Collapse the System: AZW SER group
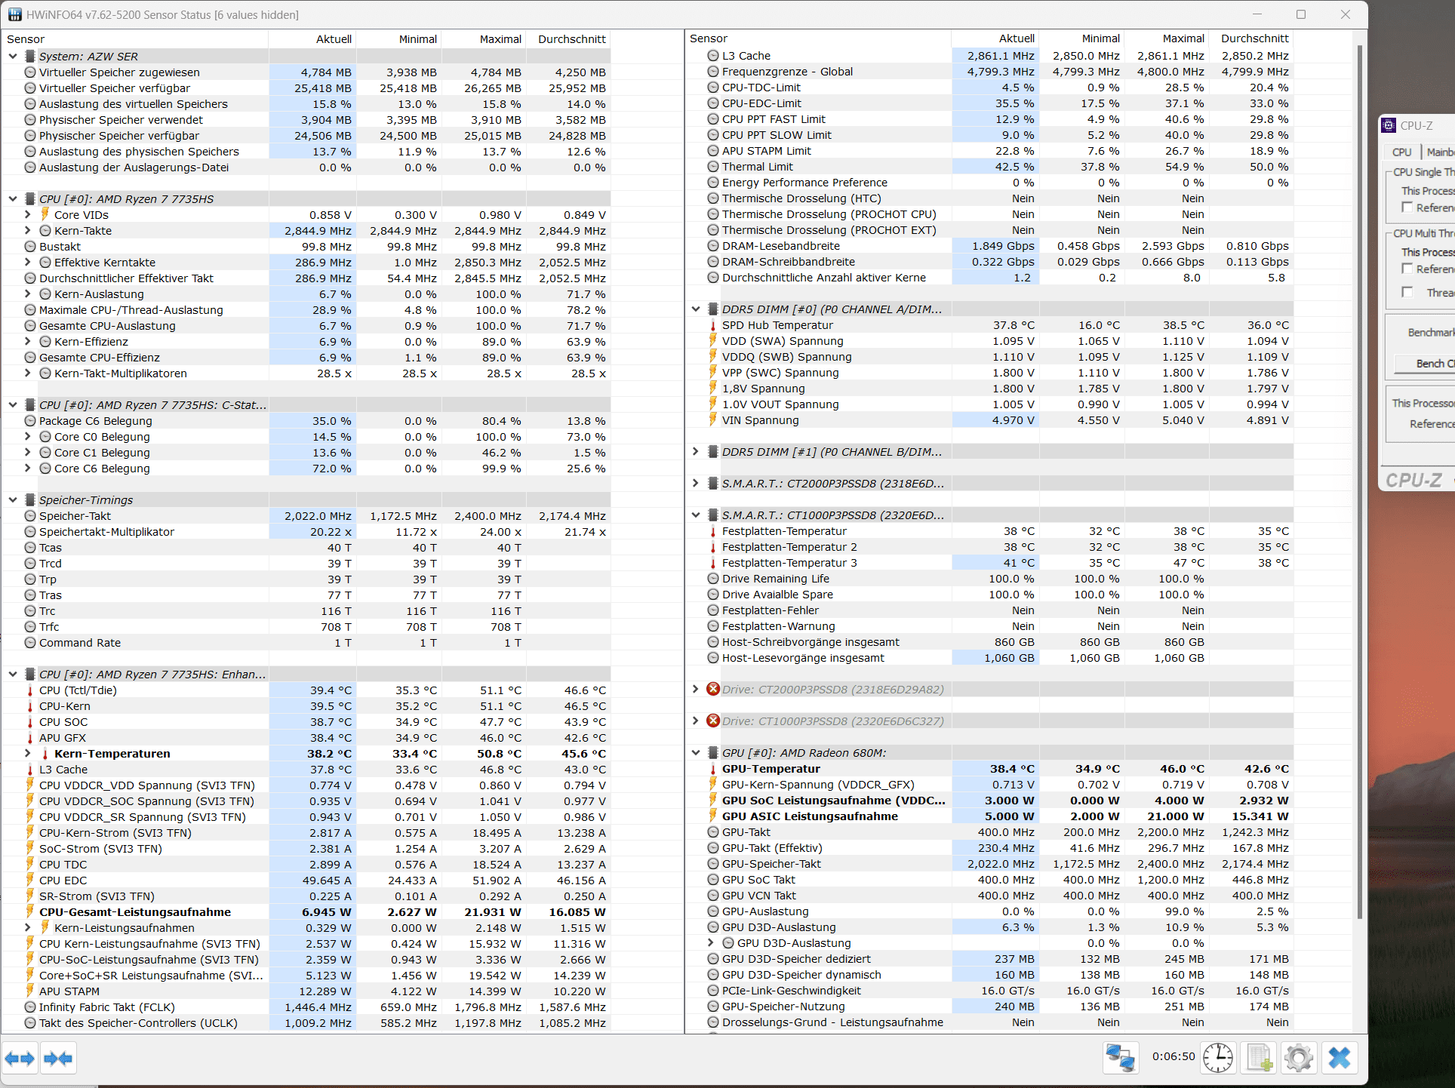Viewport: 1455px width, 1088px height. coord(13,57)
